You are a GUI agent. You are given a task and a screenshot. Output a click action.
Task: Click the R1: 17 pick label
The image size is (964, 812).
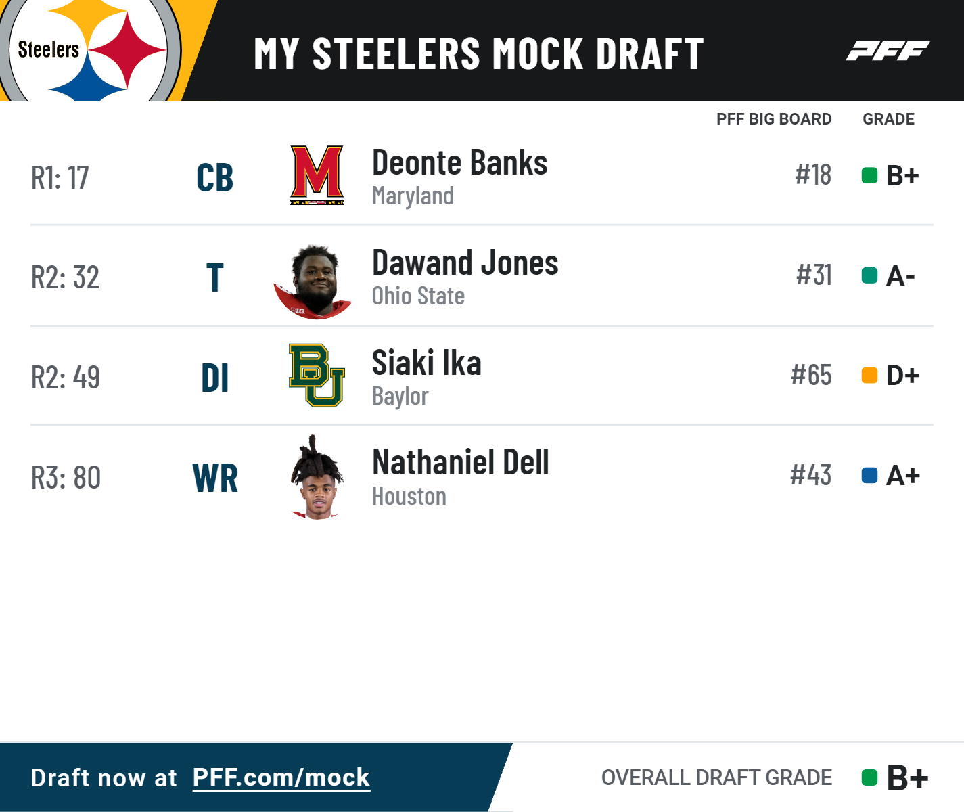coord(60,178)
